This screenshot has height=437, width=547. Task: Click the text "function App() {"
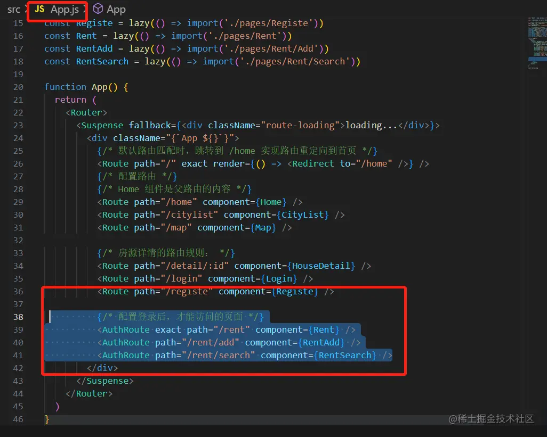click(86, 87)
